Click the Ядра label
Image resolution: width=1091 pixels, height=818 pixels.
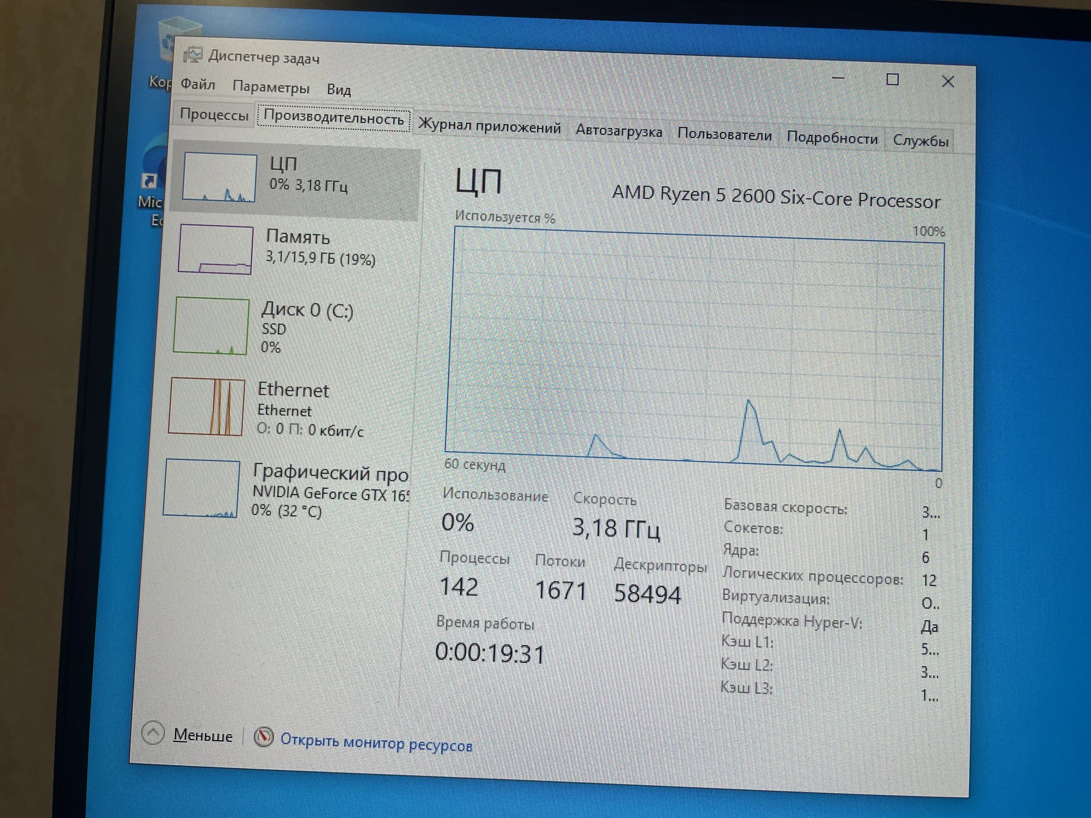click(x=740, y=550)
